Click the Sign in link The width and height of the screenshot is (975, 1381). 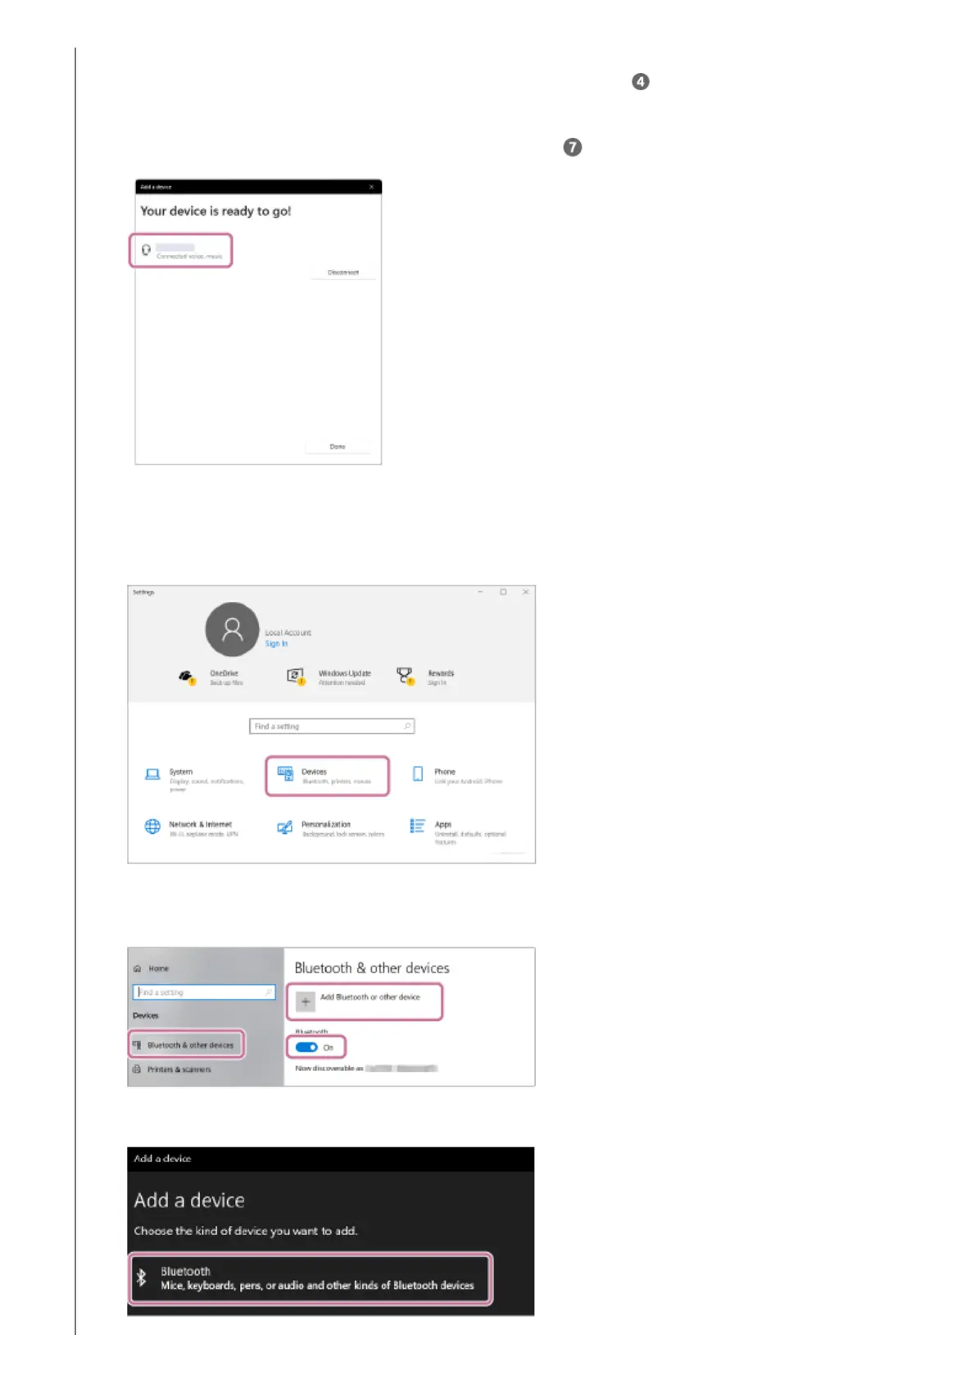tap(276, 644)
